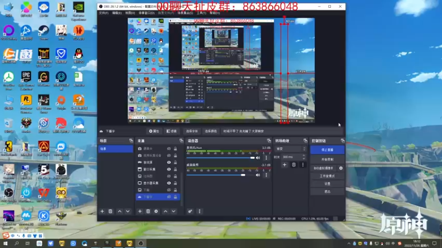Add a new scene with plus icon
Viewport: 442px width, 248px height.
click(x=102, y=211)
